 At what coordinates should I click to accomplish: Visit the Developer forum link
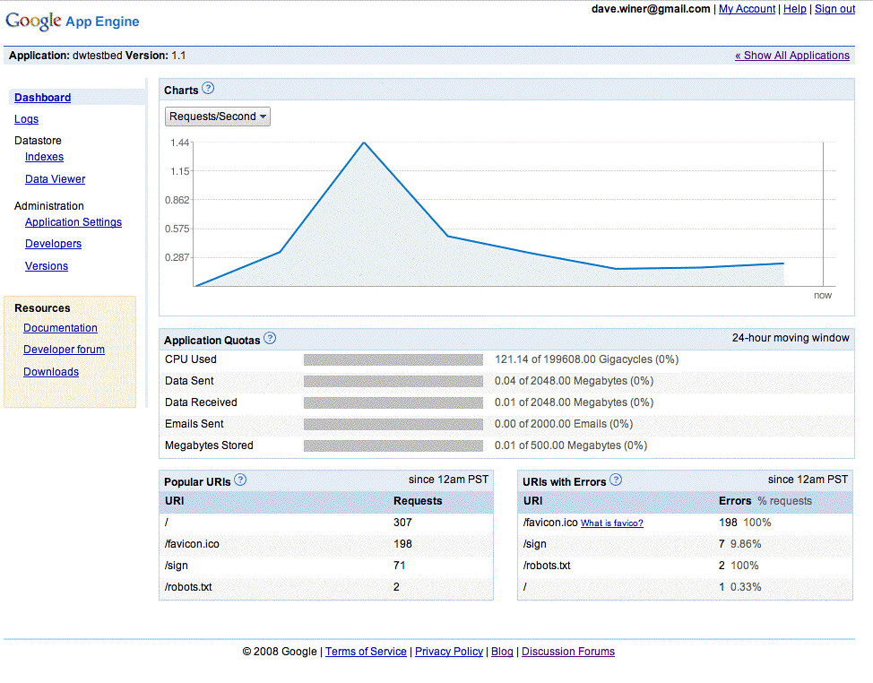click(x=64, y=350)
